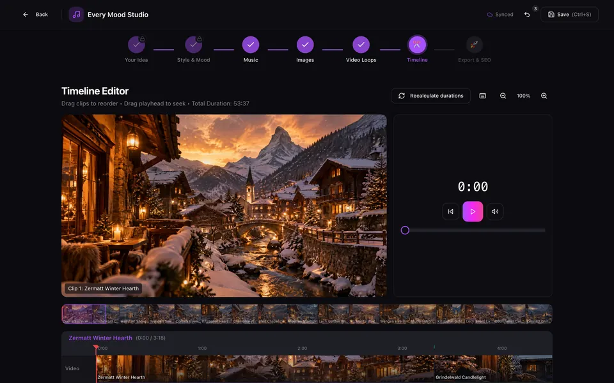Zoom out the timeline with the minus magnifier
The width and height of the screenshot is (614, 383).
[503, 96]
